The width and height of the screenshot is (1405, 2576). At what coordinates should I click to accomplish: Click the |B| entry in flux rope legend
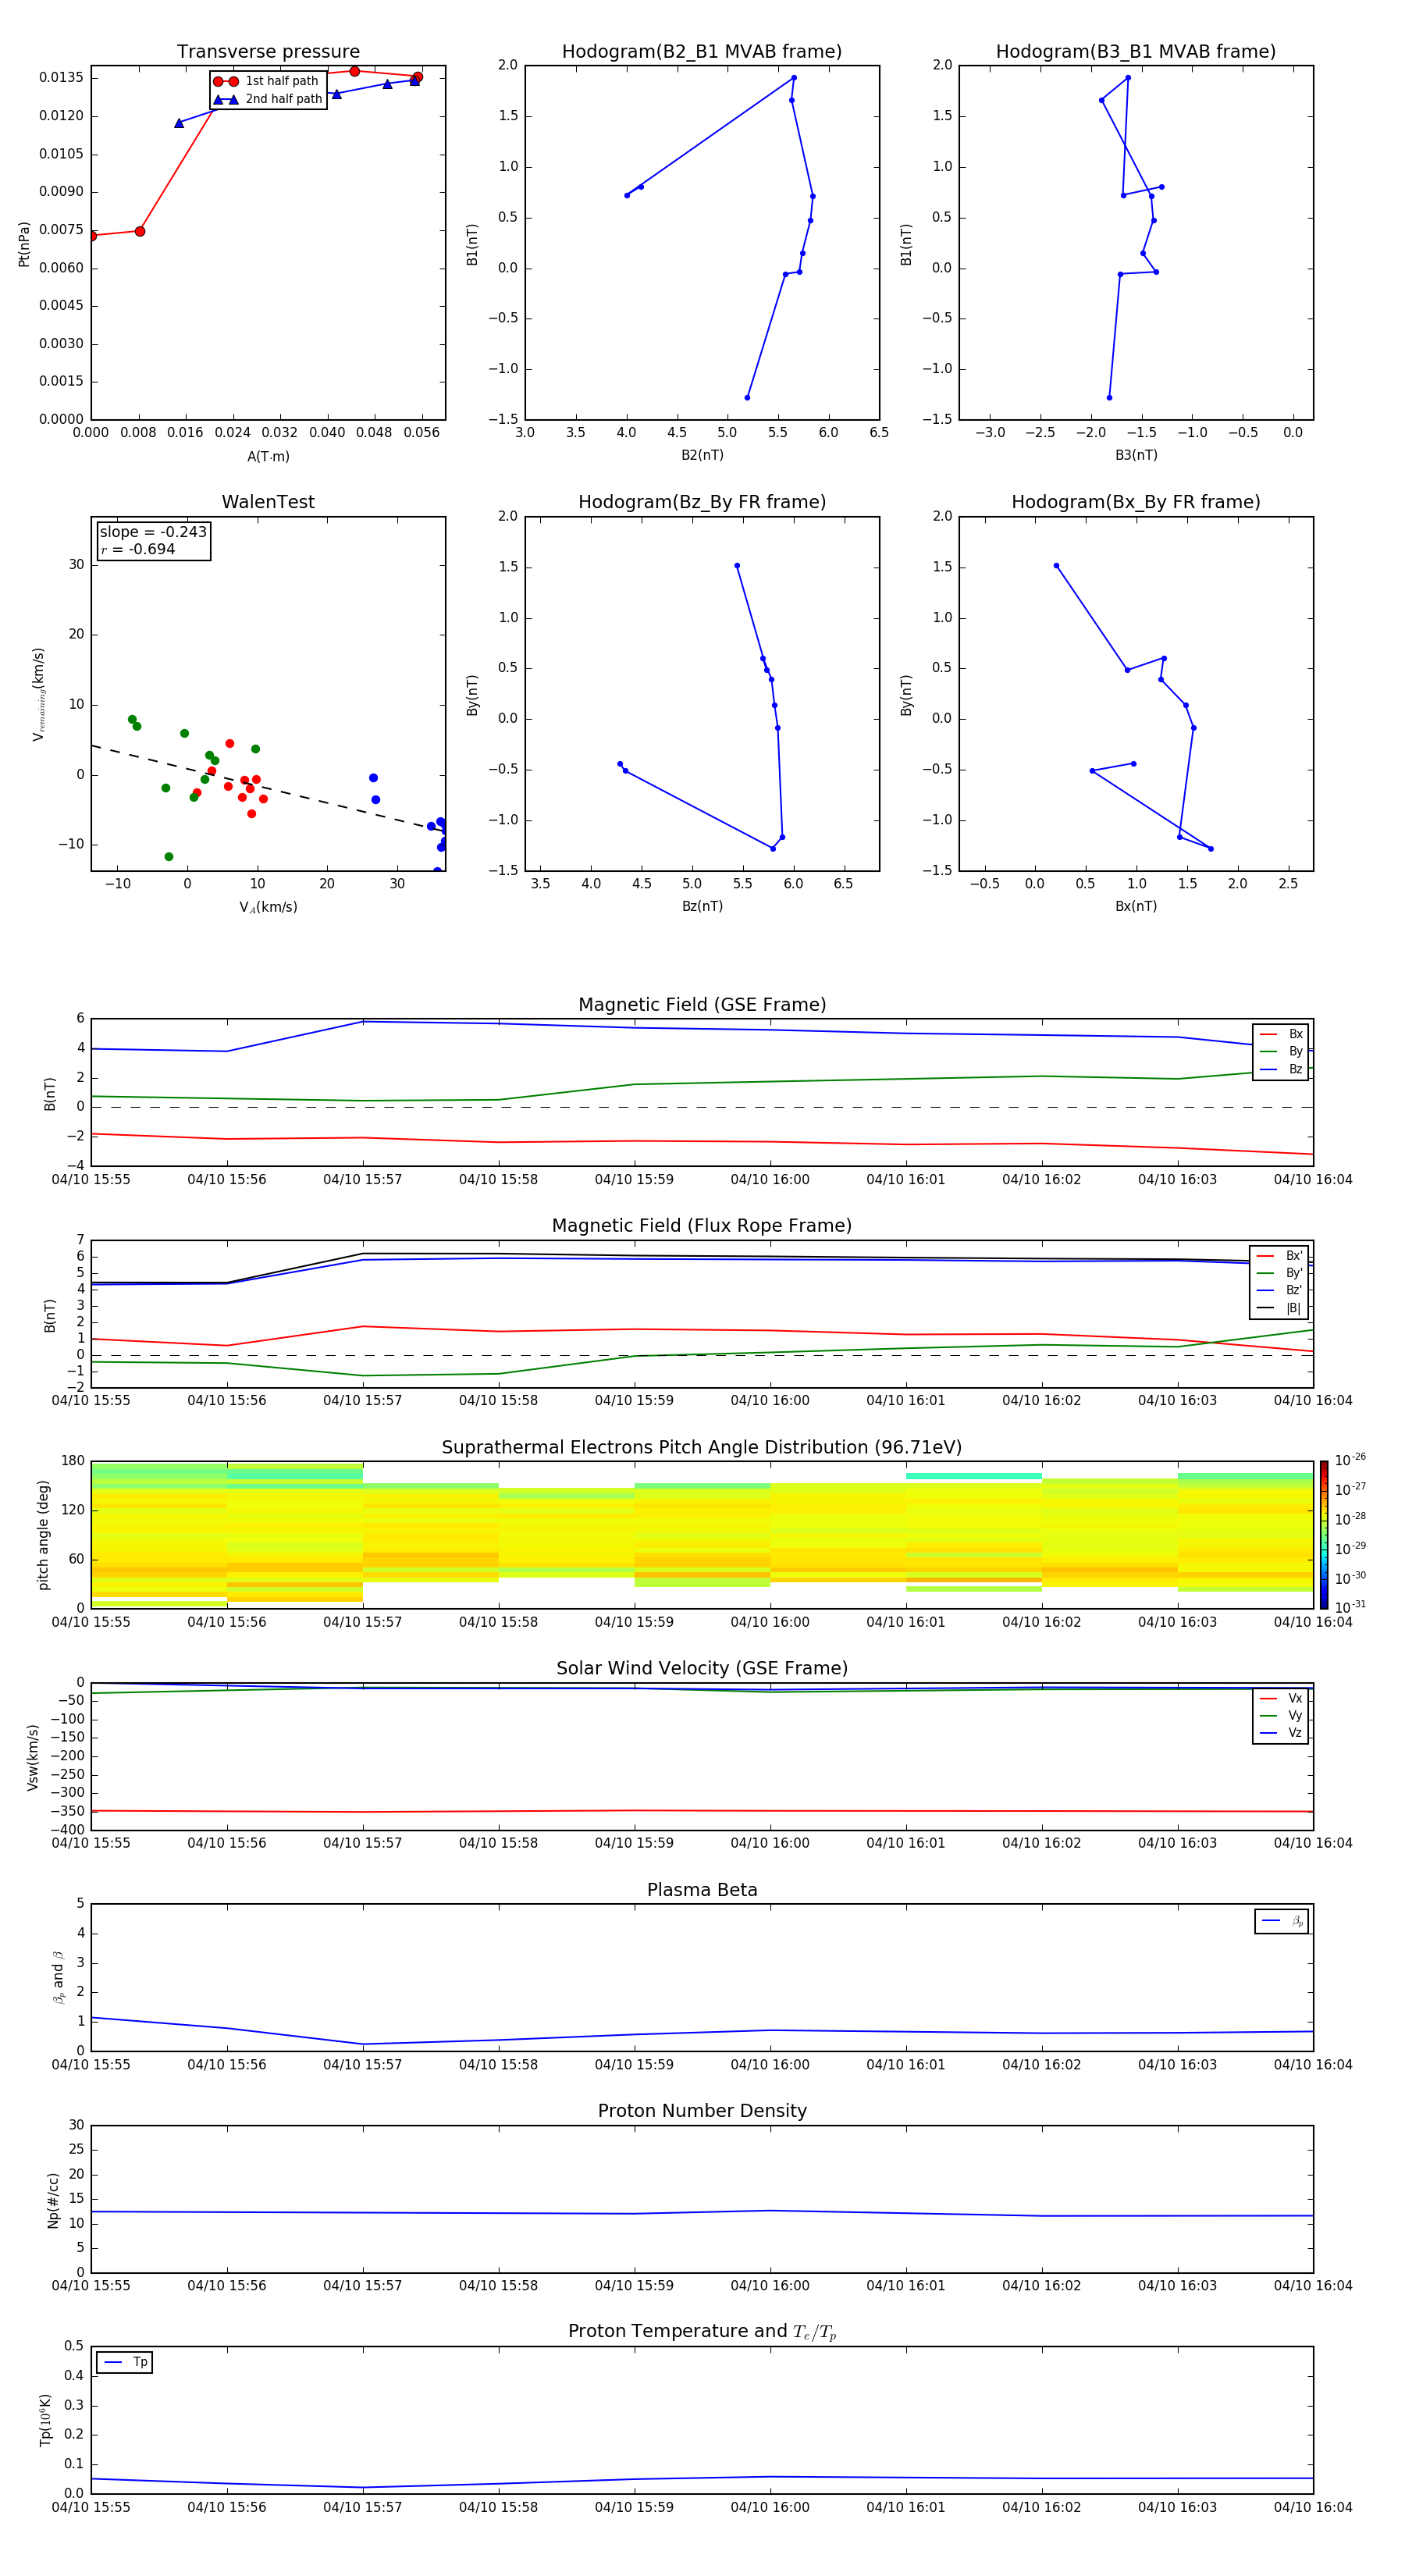click(1279, 1308)
